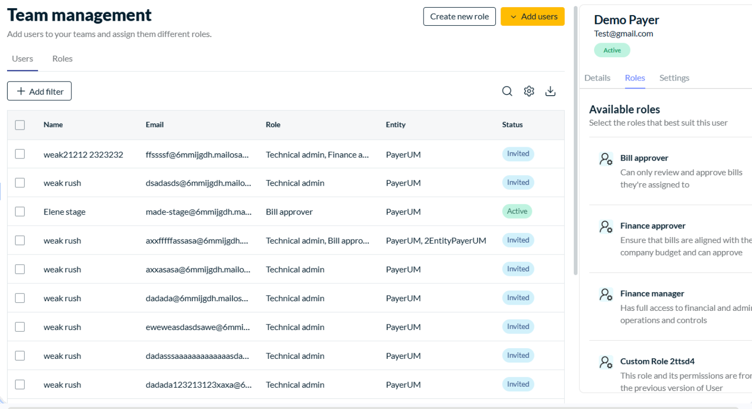Open the Roles tab in Demo Payer panel
The height and width of the screenshot is (409, 752).
coord(635,78)
